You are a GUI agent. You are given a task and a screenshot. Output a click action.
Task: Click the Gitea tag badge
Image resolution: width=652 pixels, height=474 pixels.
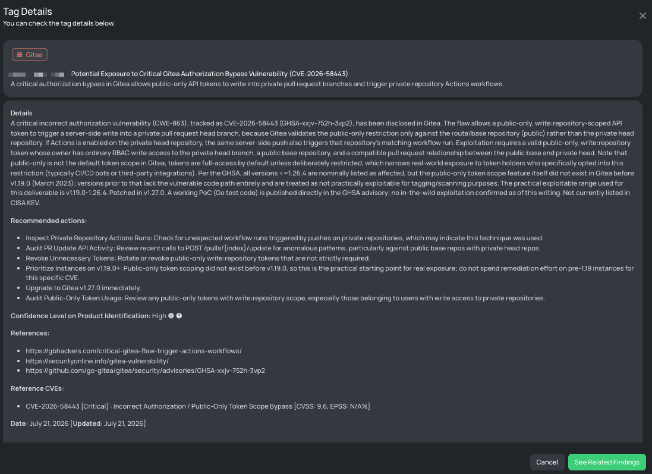[30, 55]
